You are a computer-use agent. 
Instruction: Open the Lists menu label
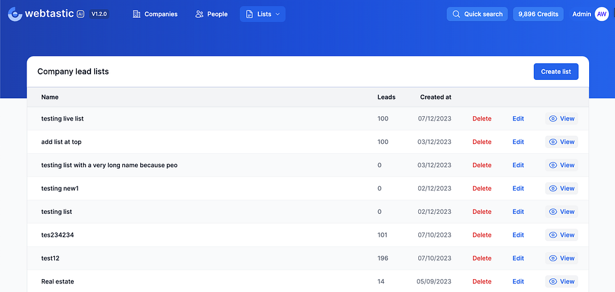[264, 14]
